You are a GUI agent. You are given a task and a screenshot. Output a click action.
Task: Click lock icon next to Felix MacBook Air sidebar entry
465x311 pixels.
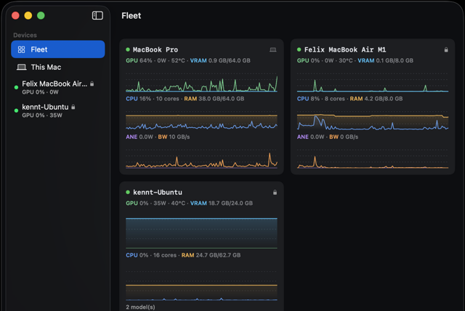tap(92, 84)
